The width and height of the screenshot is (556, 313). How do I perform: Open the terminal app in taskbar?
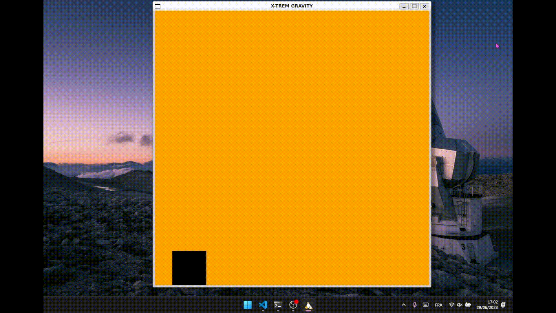click(278, 305)
